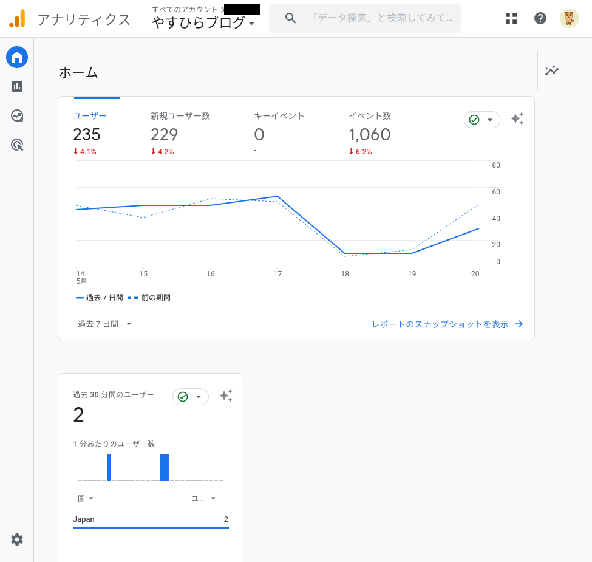The image size is (592, 562).
Task: Open Advertising icon in left sidebar
Action: coord(17,145)
